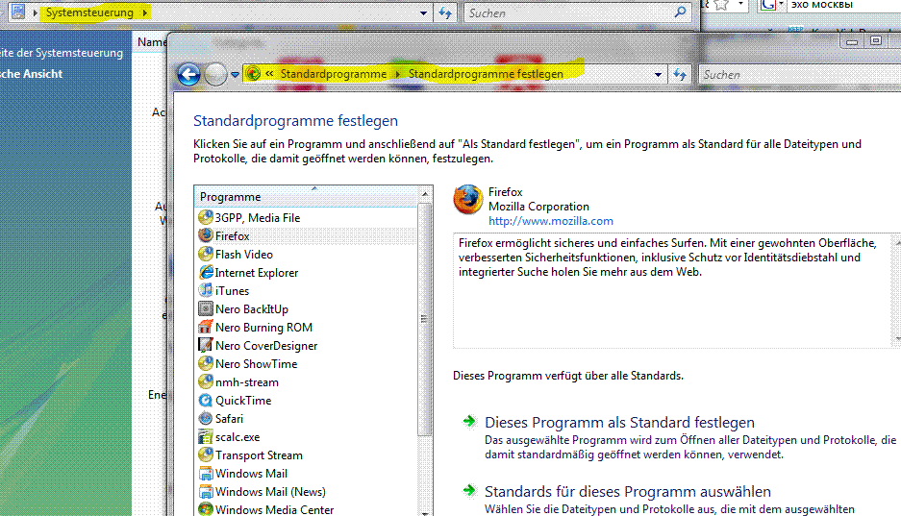Select nmh-stream icon in list
901x516 pixels.
(206, 381)
